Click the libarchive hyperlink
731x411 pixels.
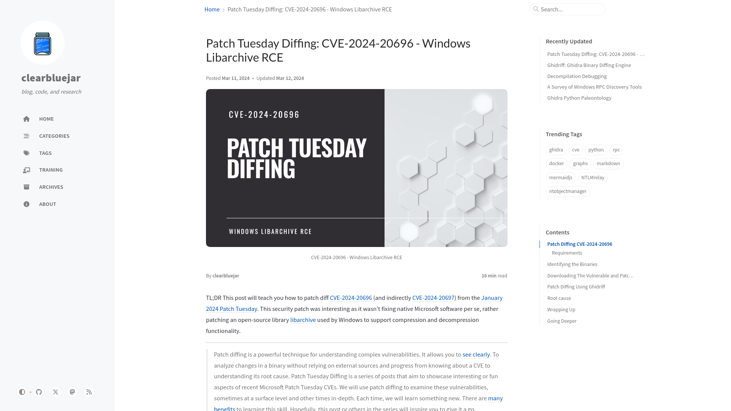(303, 320)
